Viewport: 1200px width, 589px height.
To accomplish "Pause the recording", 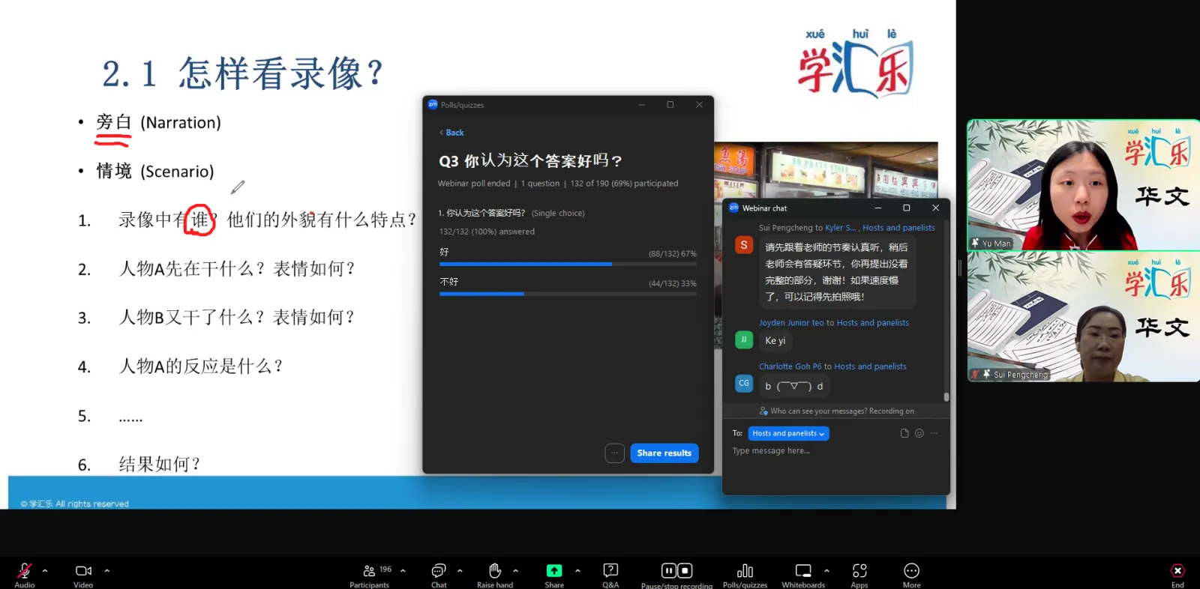I will 668,571.
